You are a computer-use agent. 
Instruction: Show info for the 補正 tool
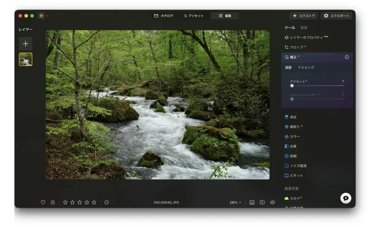coord(346,57)
